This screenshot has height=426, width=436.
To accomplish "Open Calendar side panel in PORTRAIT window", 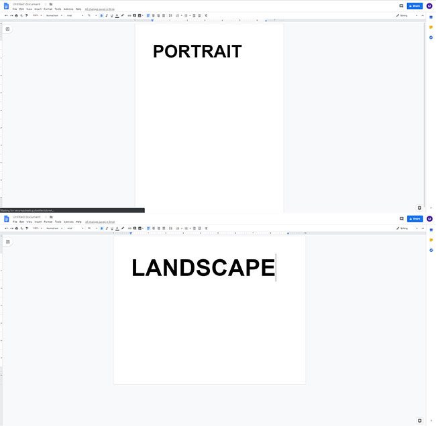I will [x=431, y=17].
